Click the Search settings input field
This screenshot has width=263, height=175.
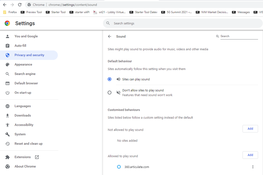point(183,23)
